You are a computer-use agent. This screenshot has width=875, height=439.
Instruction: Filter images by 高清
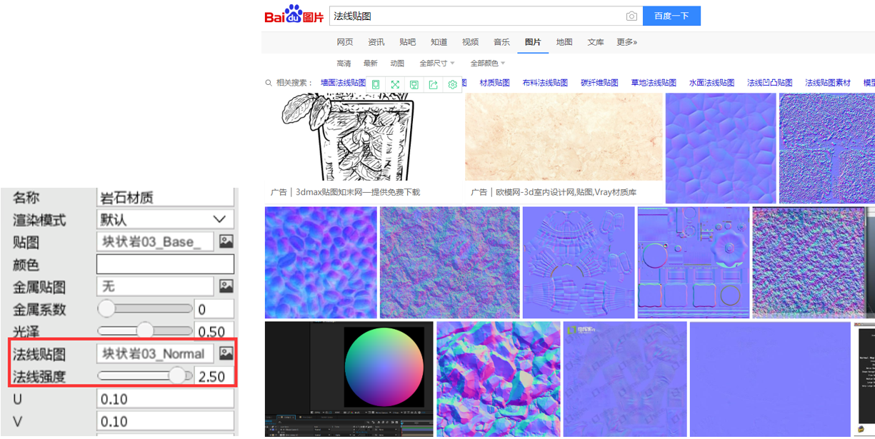pos(344,64)
